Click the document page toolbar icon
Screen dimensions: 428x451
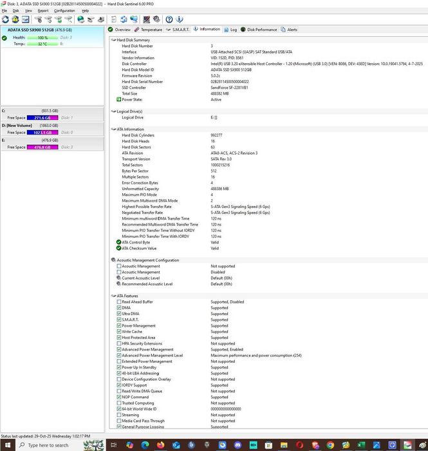(114, 19)
